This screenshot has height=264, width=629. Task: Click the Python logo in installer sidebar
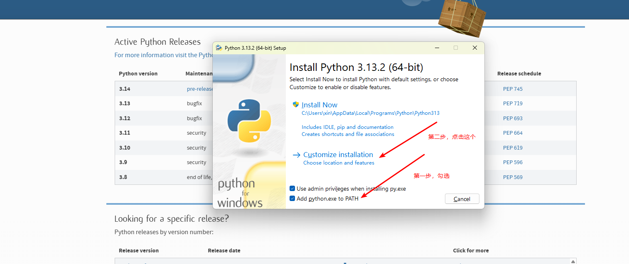point(249,121)
